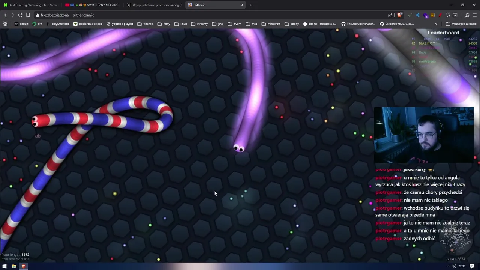This screenshot has width=480, height=270.
Task: Open File Explorer from the taskbar
Action: pos(14,266)
